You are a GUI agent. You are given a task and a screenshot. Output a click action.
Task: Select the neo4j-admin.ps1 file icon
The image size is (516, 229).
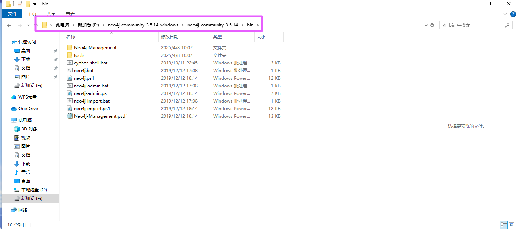70,93
